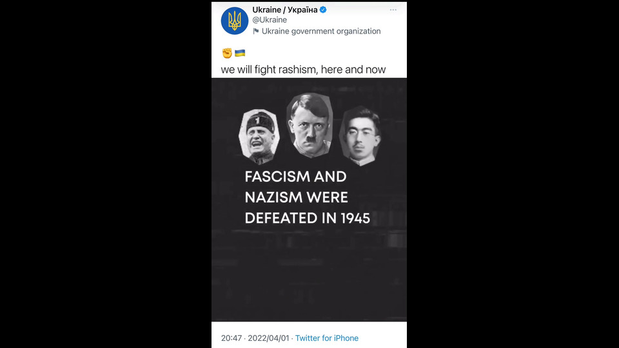This screenshot has width=619, height=348.
Task: Select the "we will fight rashism" tweet text
Action: coord(303,69)
